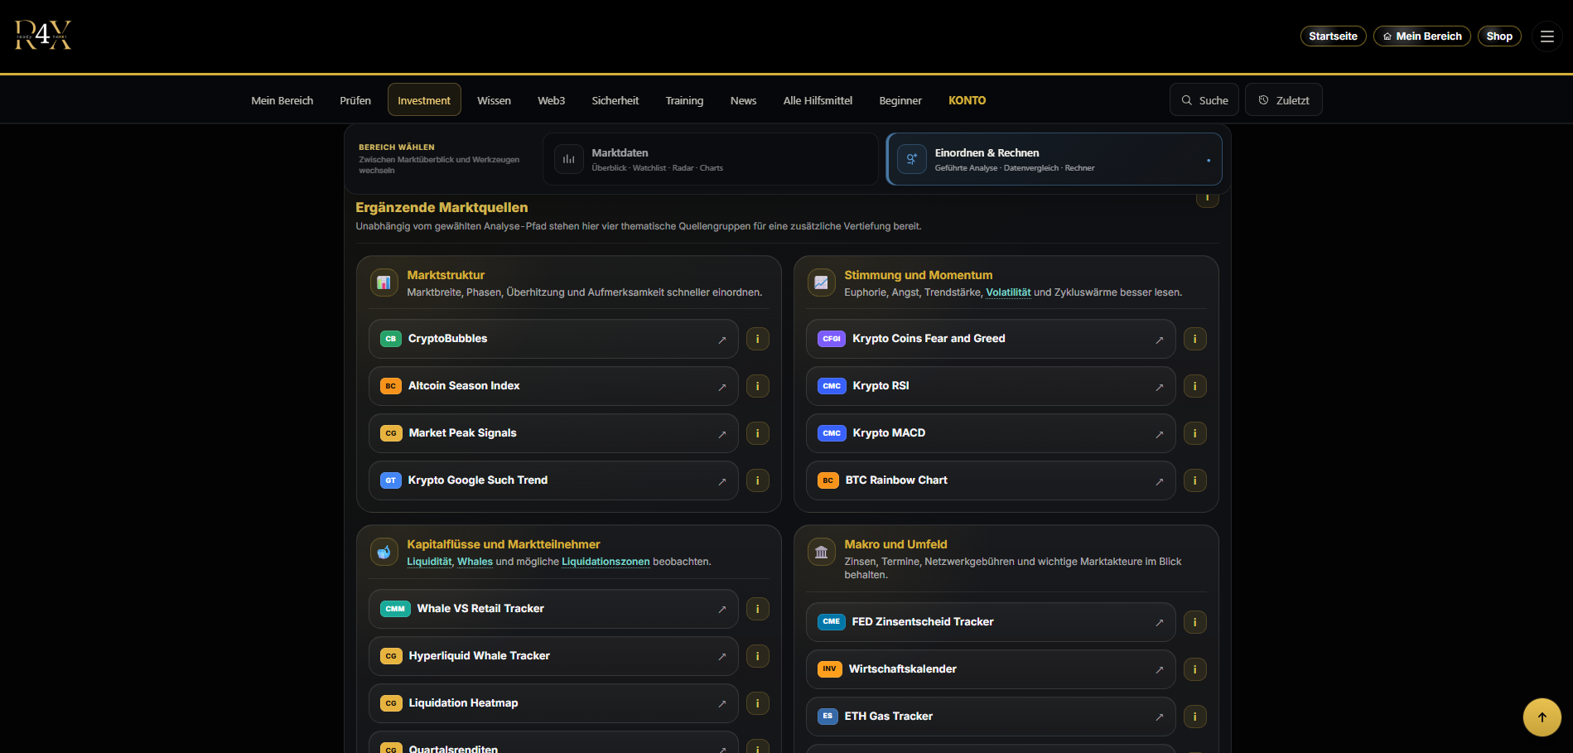Open the hamburger menu icon

[1546, 36]
